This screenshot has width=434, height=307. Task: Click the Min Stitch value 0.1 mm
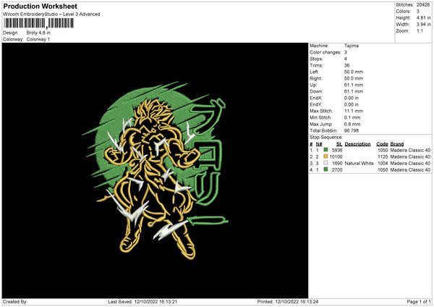coord(352,117)
